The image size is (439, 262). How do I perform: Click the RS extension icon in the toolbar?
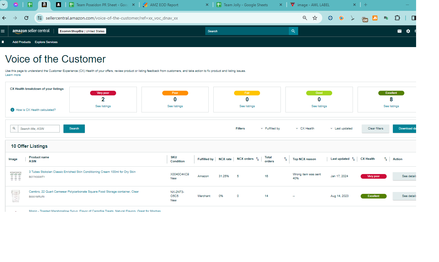point(386,18)
